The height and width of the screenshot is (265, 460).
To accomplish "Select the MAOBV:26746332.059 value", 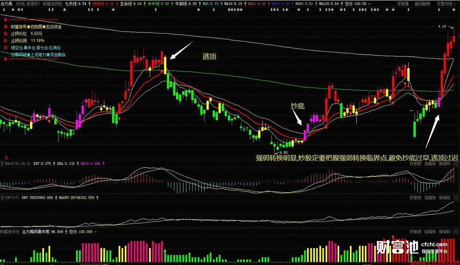I will coord(77,198).
